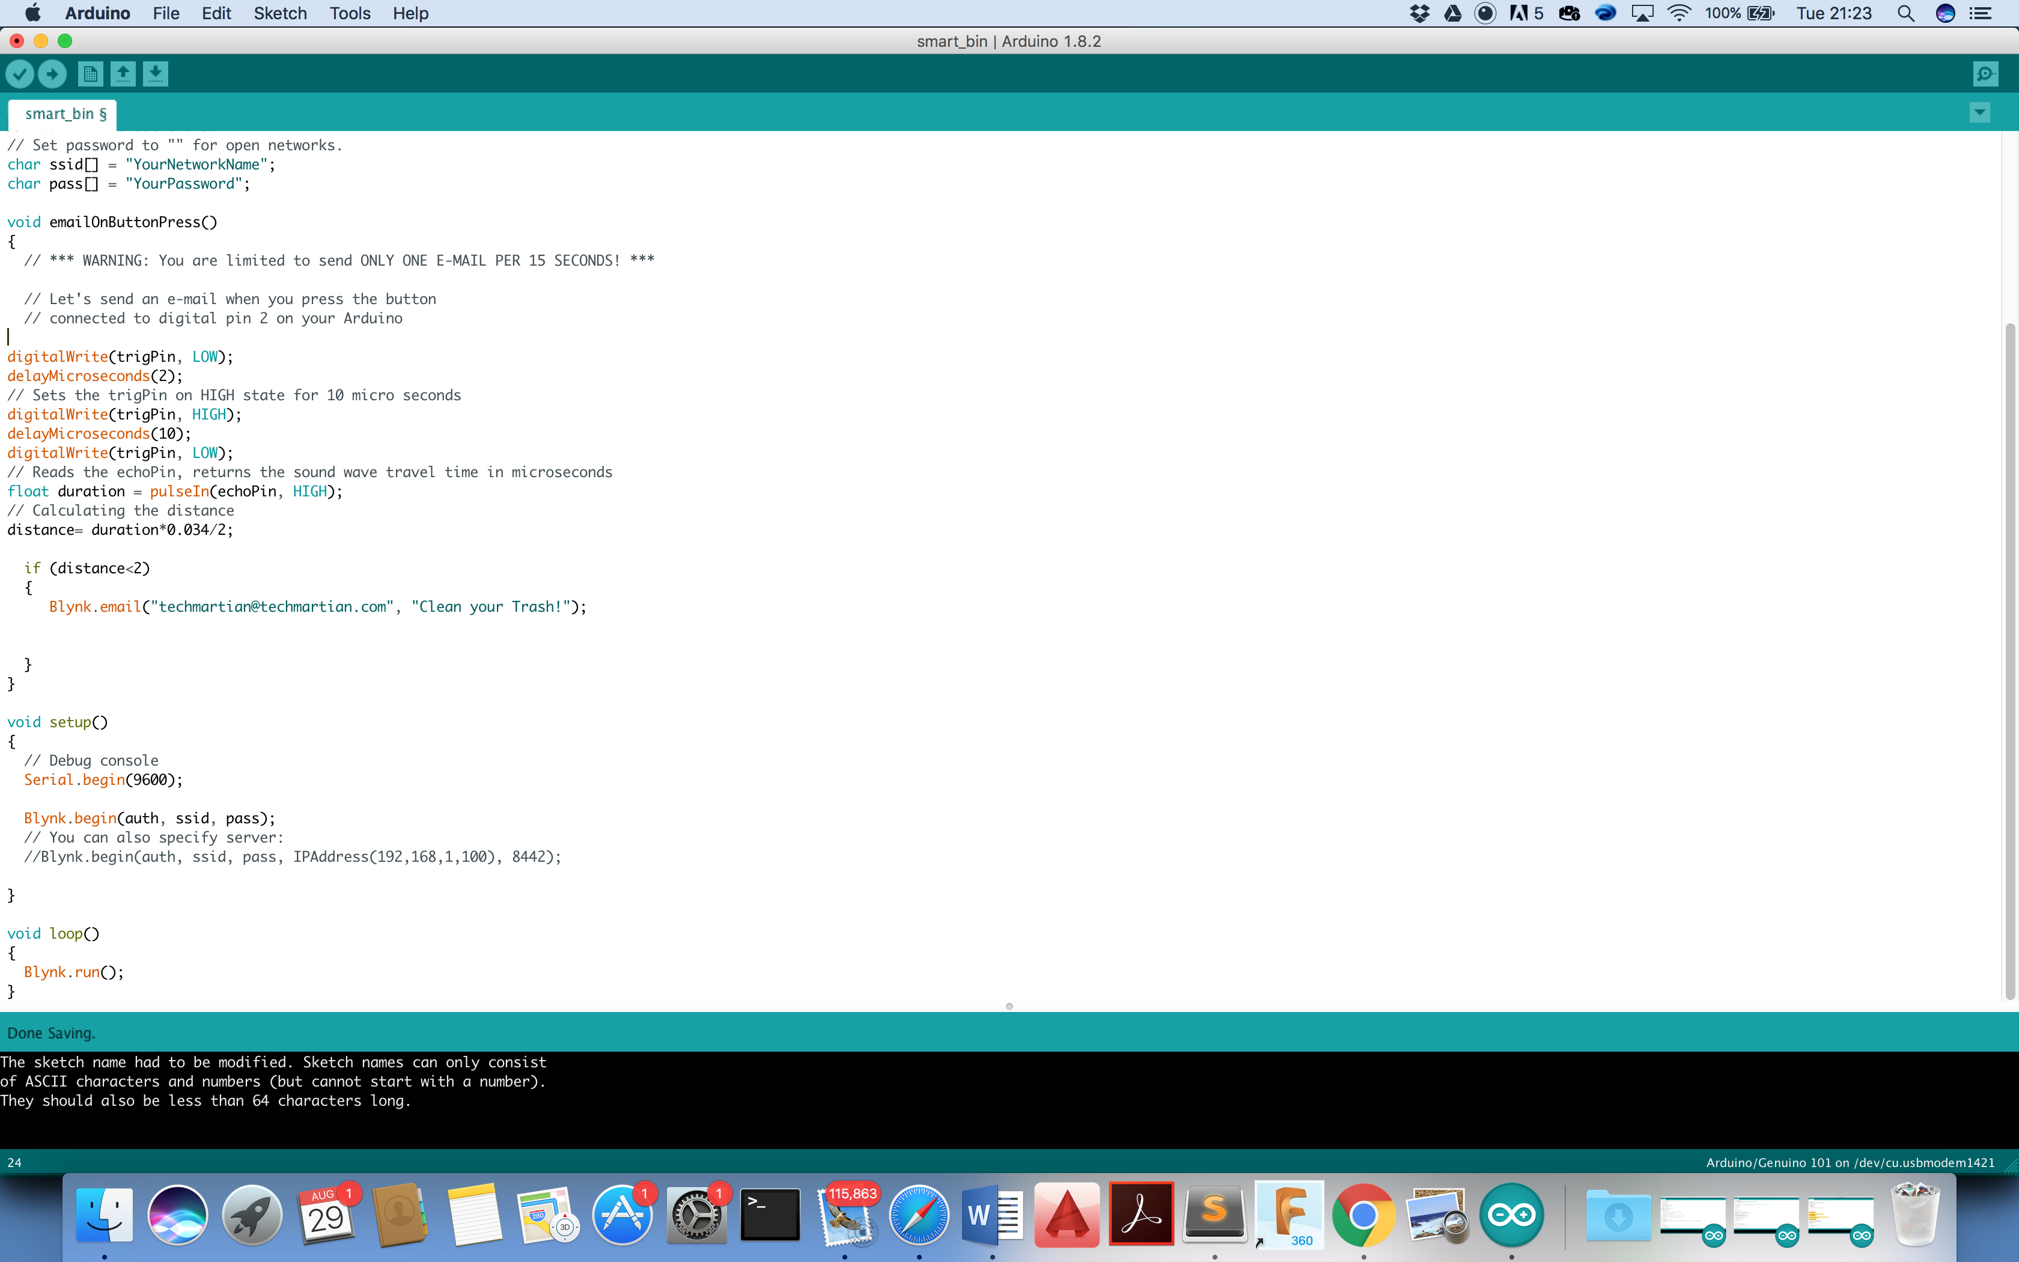The image size is (2019, 1262).
Task: Click the Dropbox menu bar icon
Action: pyautogui.click(x=1419, y=13)
